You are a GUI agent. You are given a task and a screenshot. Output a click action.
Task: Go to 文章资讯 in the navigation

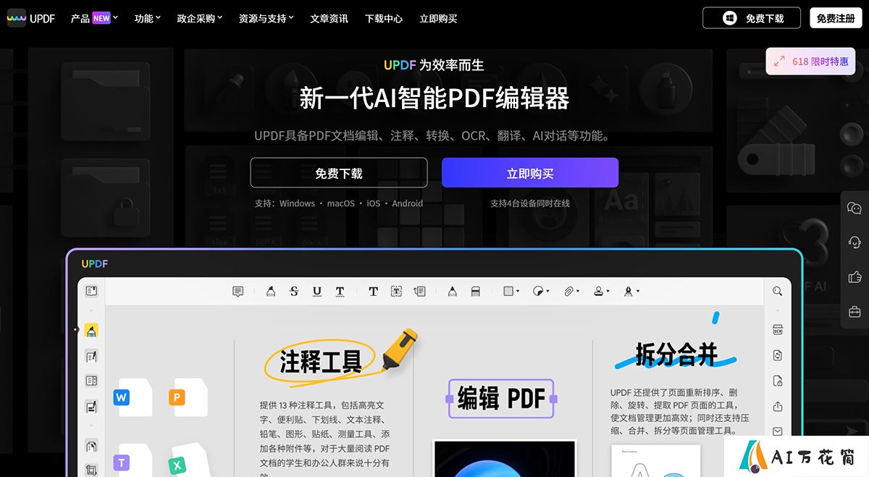click(x=329, y=18)
